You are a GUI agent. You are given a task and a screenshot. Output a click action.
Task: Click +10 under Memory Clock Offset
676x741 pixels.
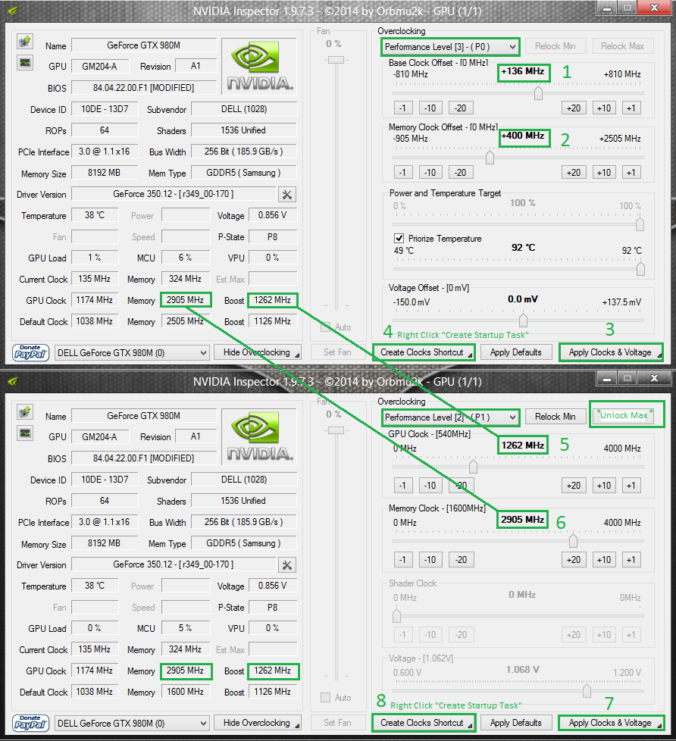604,173
